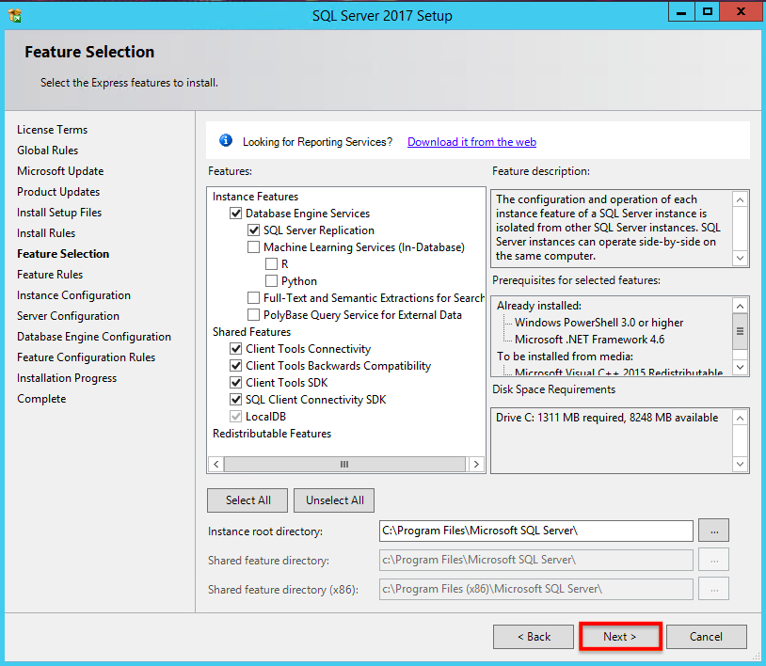Select Product Updates step in sidebar
The height and width of the screenshot is (666, 766).
coord(58,192)
